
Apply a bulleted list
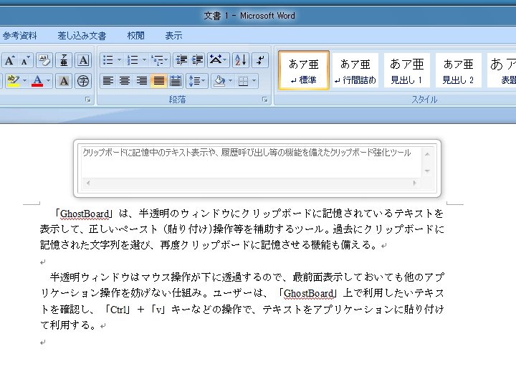point(108,60)
